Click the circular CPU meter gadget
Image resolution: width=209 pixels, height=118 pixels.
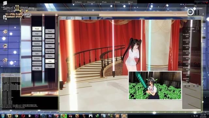pos(191,12)
